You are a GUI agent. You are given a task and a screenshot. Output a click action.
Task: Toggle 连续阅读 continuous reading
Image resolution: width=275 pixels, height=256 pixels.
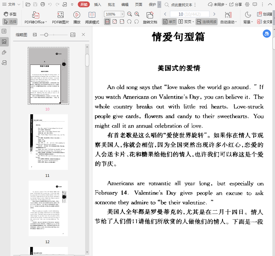[x=207, y=22]
